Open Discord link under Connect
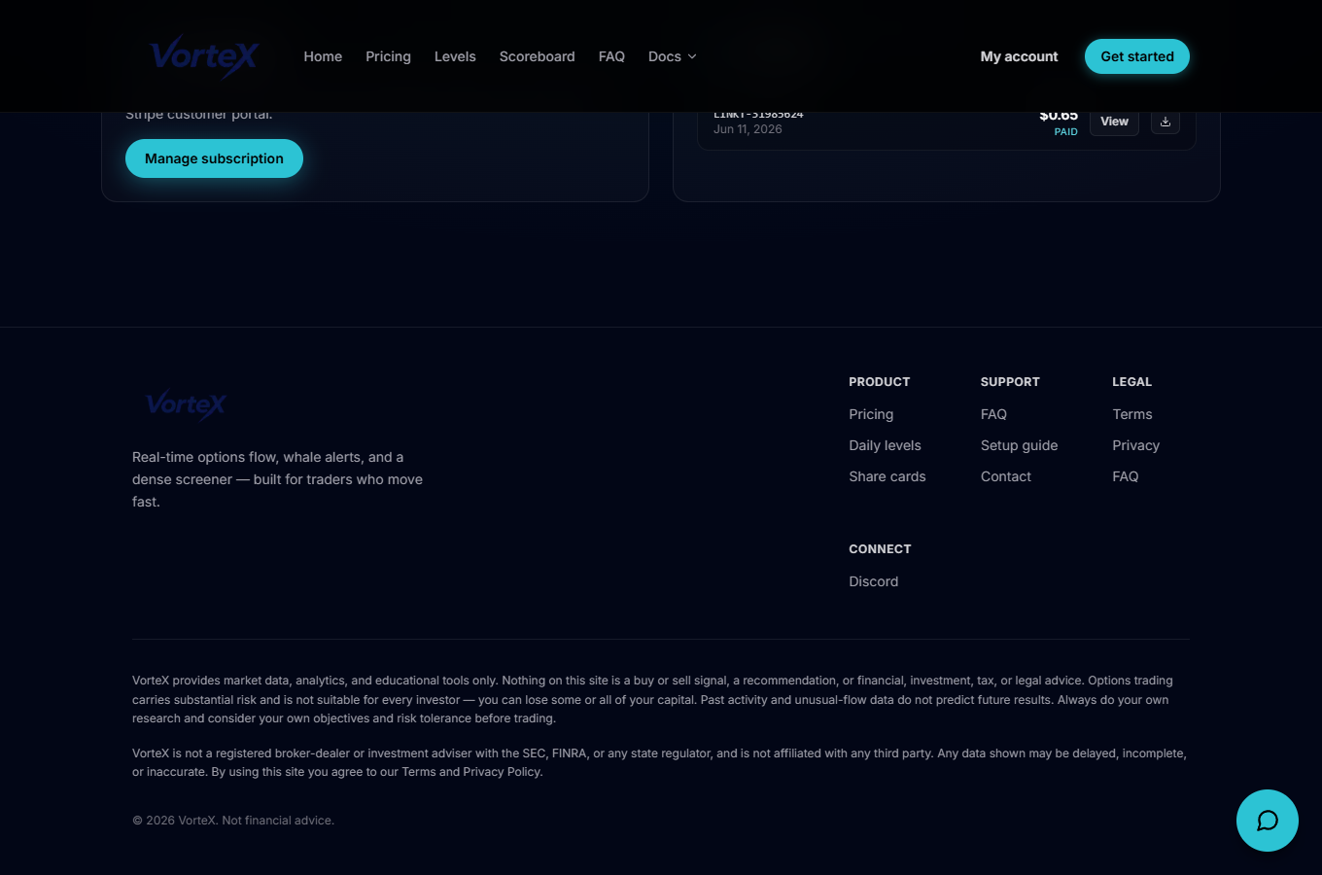Viewport: 1322px width, 875px height. pyautogui.click(x=874, y=581)
